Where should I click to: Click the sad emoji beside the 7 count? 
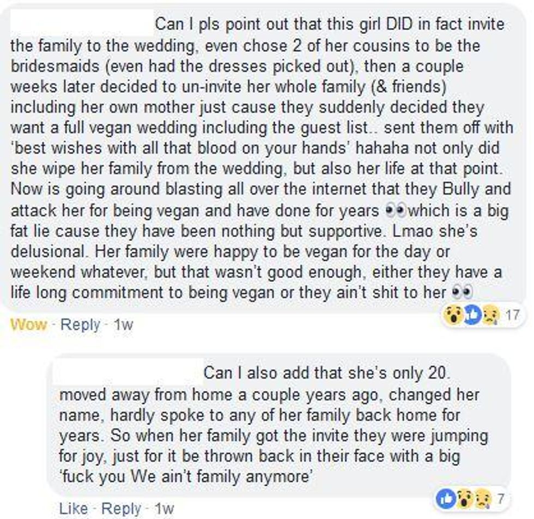[x=482, y=499]
